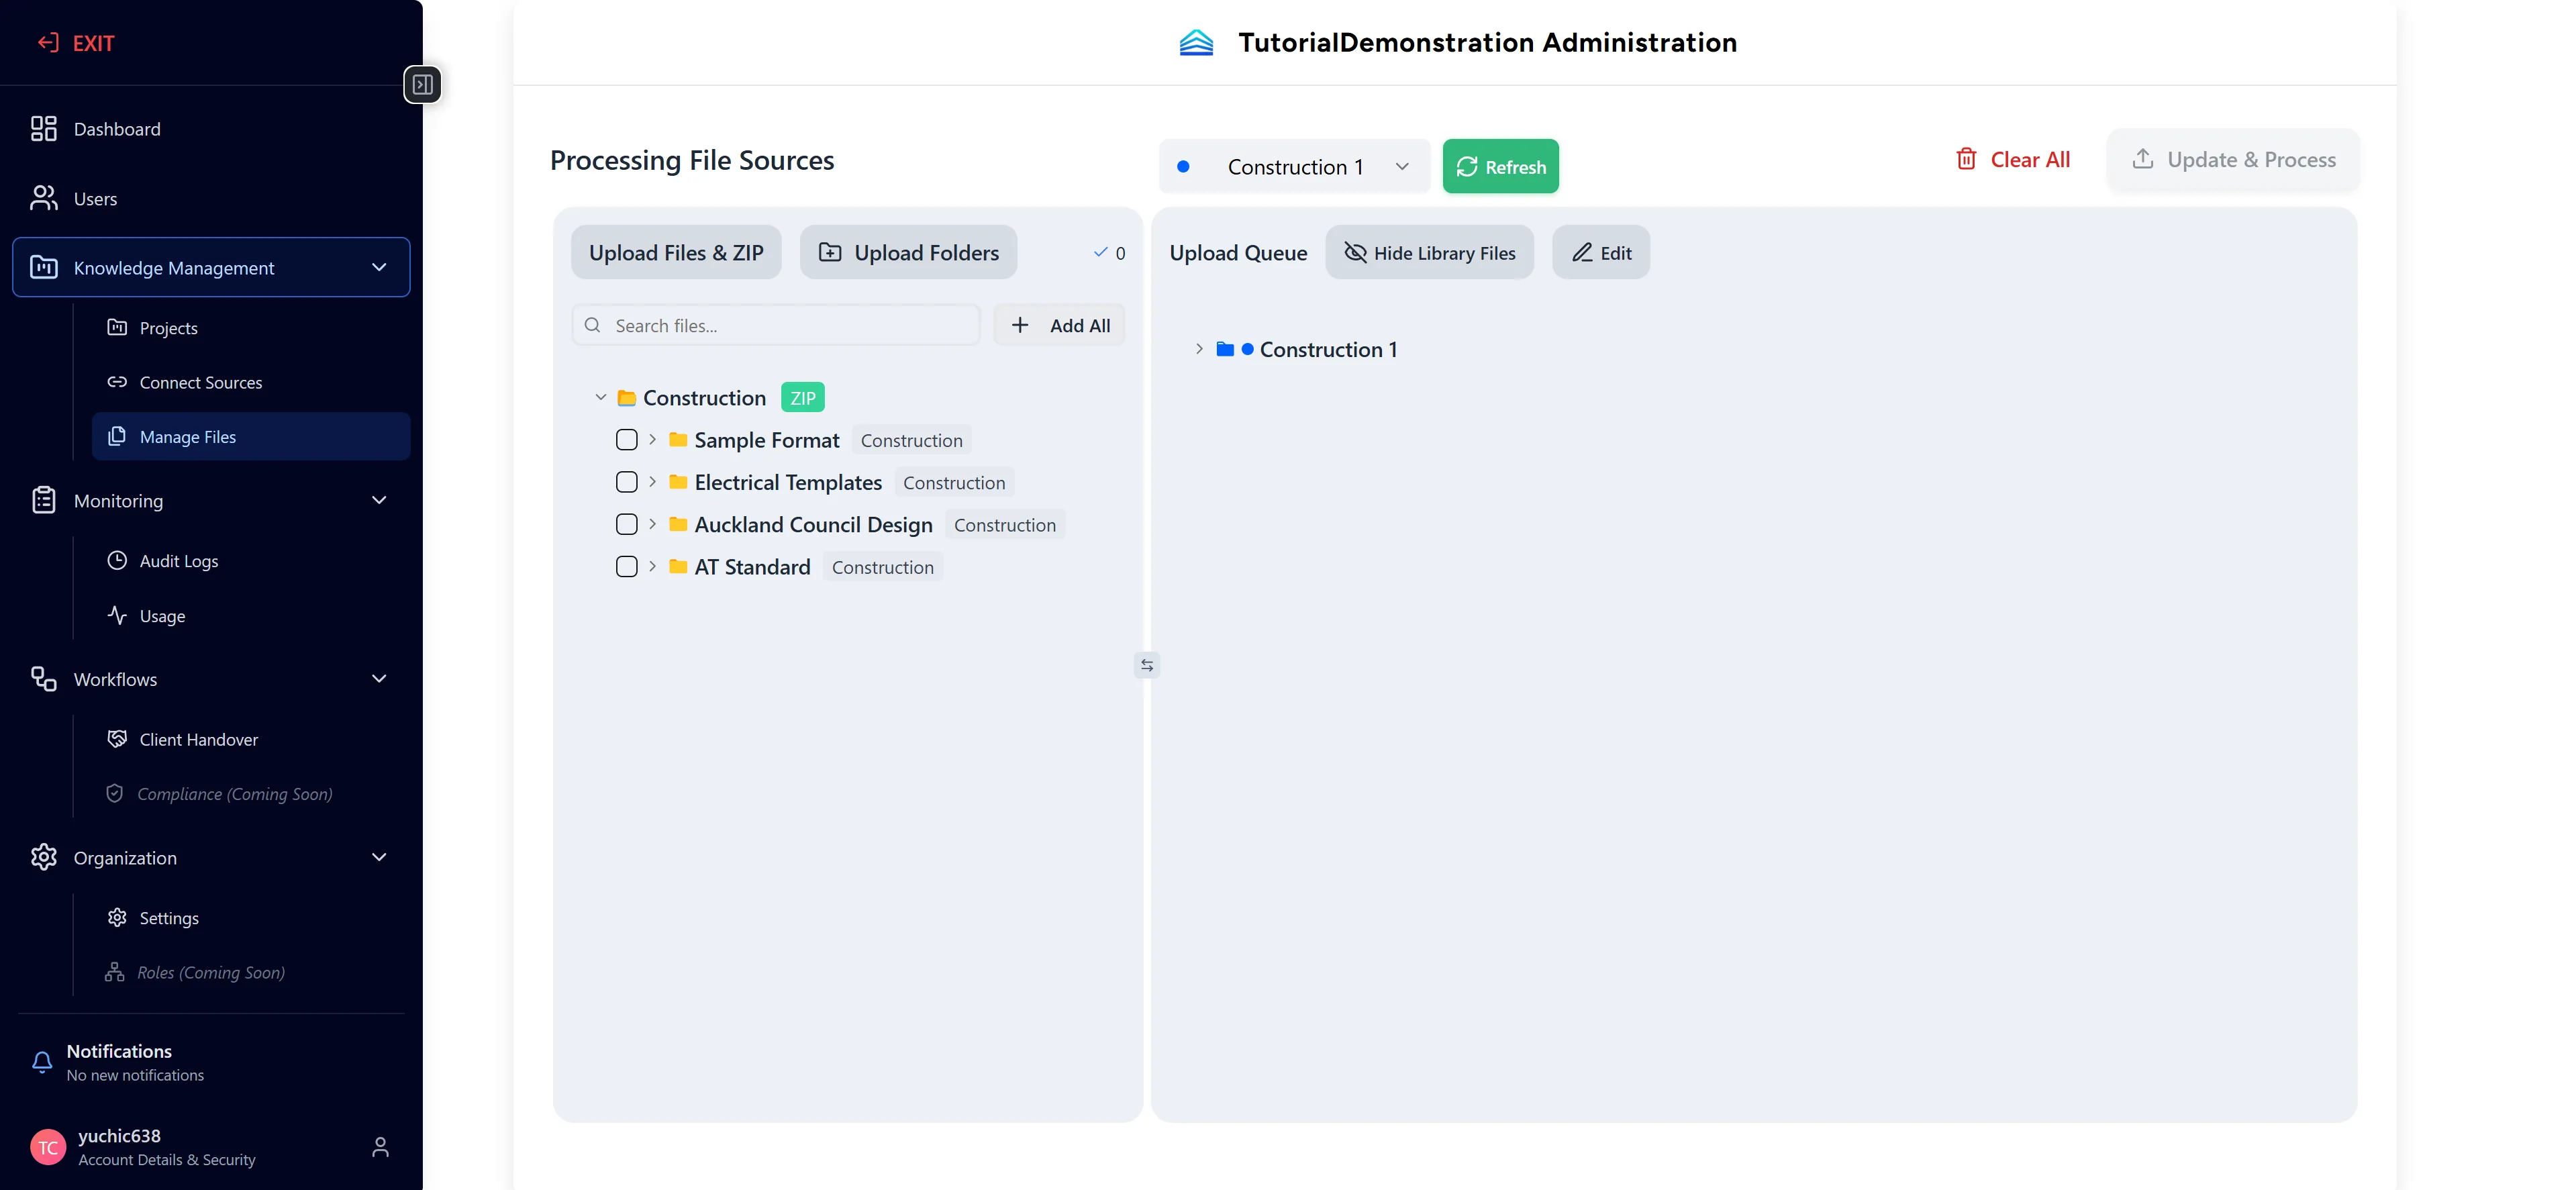Open Connect Sources menu item
The image size is (2576, 1190).
pos(250,382)
